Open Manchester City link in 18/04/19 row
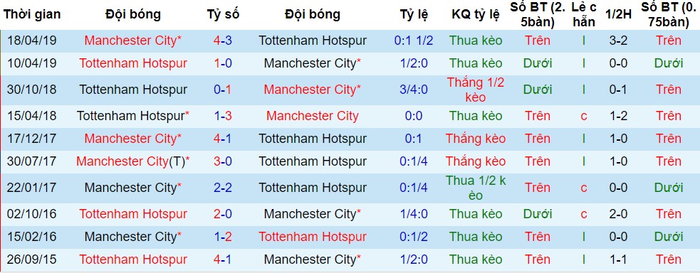Viewport: 700px width, 273px height. 133,41
